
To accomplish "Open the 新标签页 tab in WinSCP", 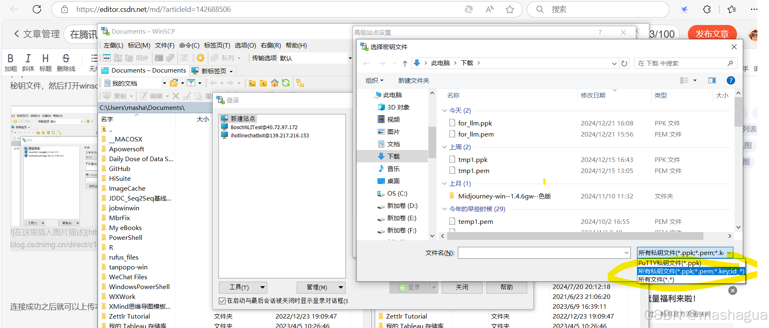I will [x=212, y=71].
